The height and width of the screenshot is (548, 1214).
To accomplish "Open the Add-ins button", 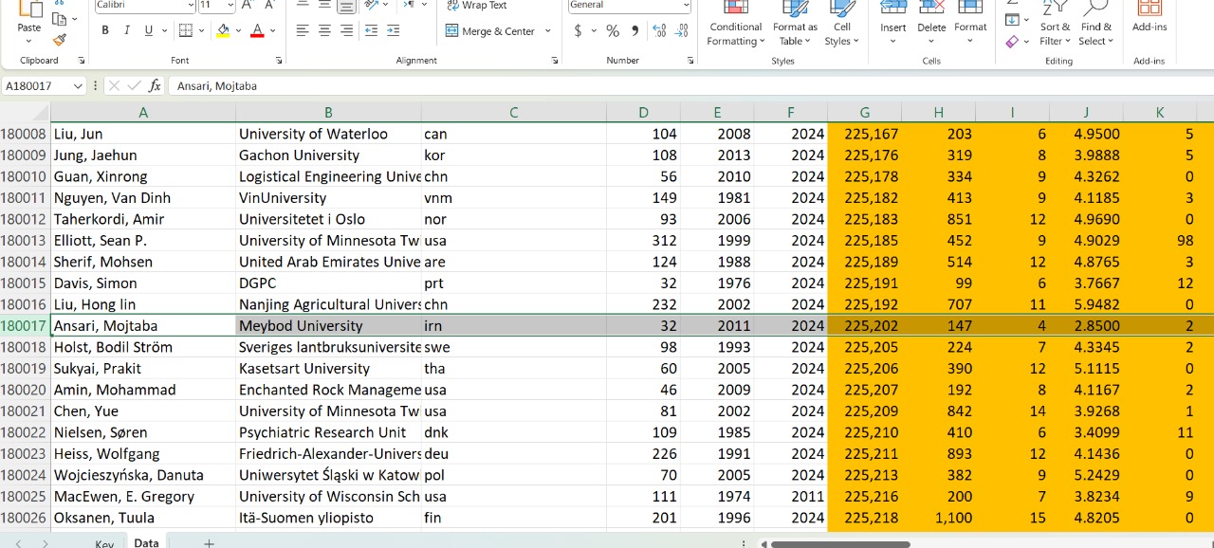I will [x=1149, y=19].
